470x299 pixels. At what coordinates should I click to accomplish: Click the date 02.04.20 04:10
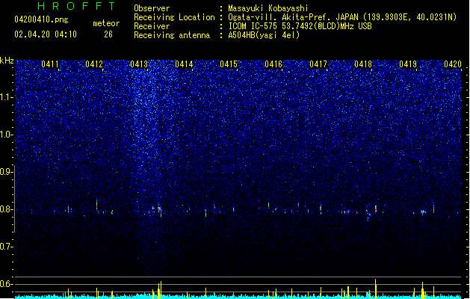46,34
